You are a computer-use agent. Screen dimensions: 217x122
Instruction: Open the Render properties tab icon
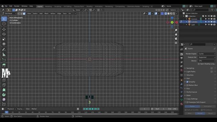(x=182, y=54)
